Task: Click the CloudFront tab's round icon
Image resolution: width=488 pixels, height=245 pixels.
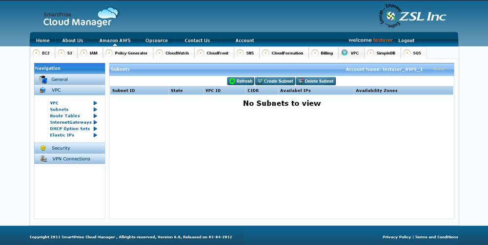Action: (201, 53)
